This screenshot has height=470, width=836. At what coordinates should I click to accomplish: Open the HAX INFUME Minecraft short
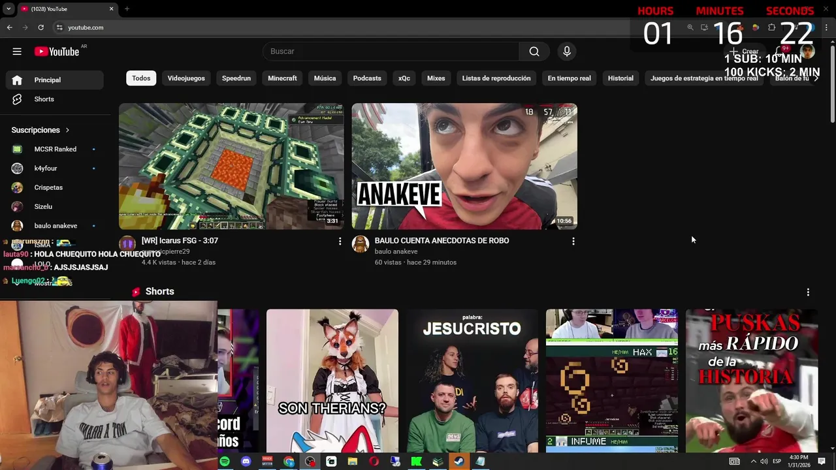tap(612, 381)
